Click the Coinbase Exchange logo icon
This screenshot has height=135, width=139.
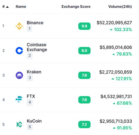click(19, 50)
